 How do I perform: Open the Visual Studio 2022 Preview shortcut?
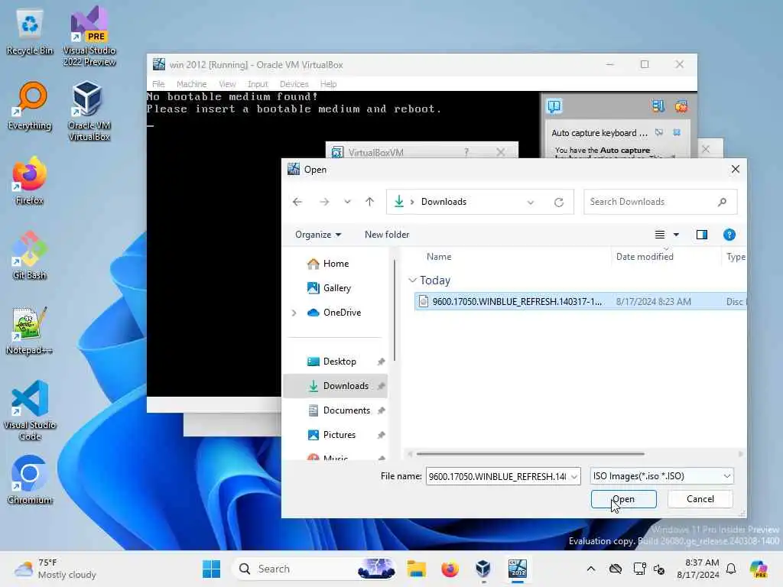tap(89, 36)
